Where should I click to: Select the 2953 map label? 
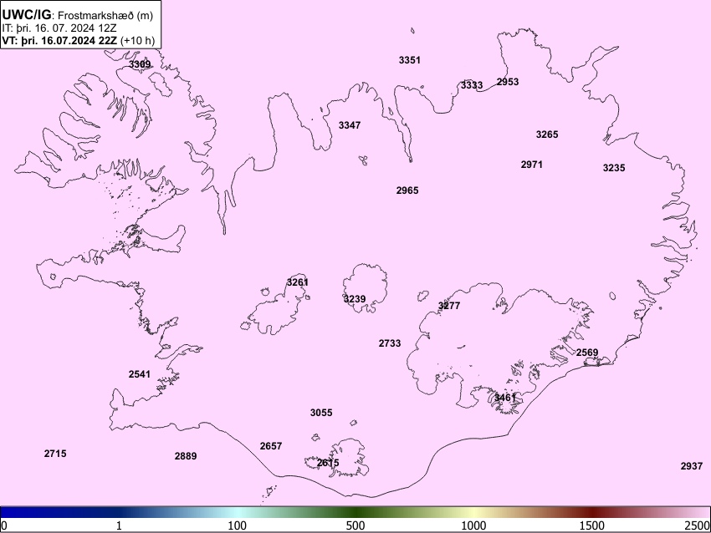coord(508,82)
